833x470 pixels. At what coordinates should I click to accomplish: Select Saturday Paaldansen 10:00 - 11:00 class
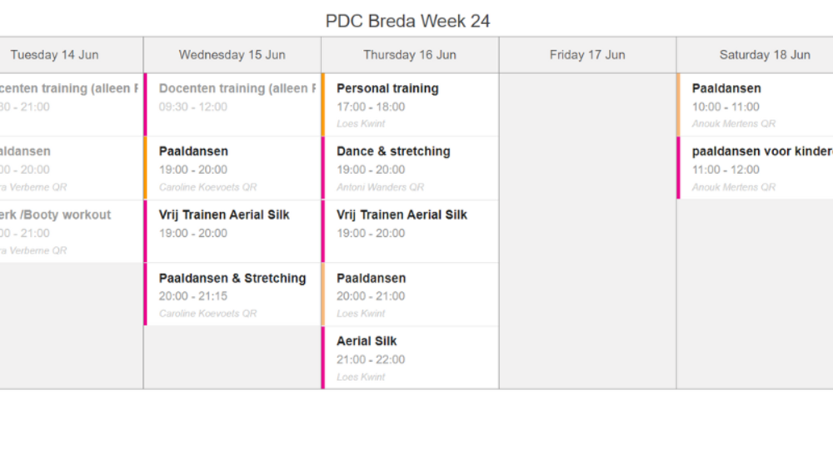click(755, 105)
